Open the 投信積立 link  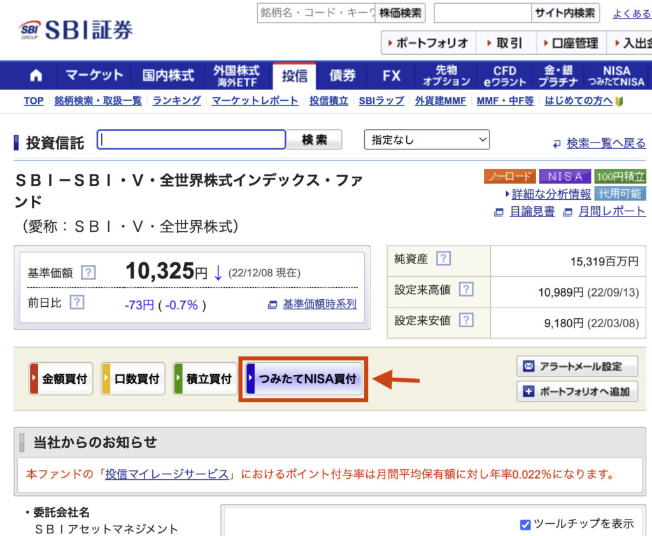click(329, 101)
